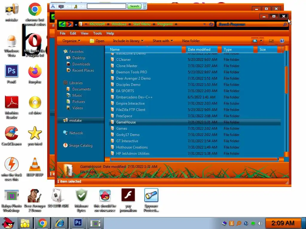The image size is (306, 229).
Task: Expand the Share with dropdown
Action: (163, 41)
